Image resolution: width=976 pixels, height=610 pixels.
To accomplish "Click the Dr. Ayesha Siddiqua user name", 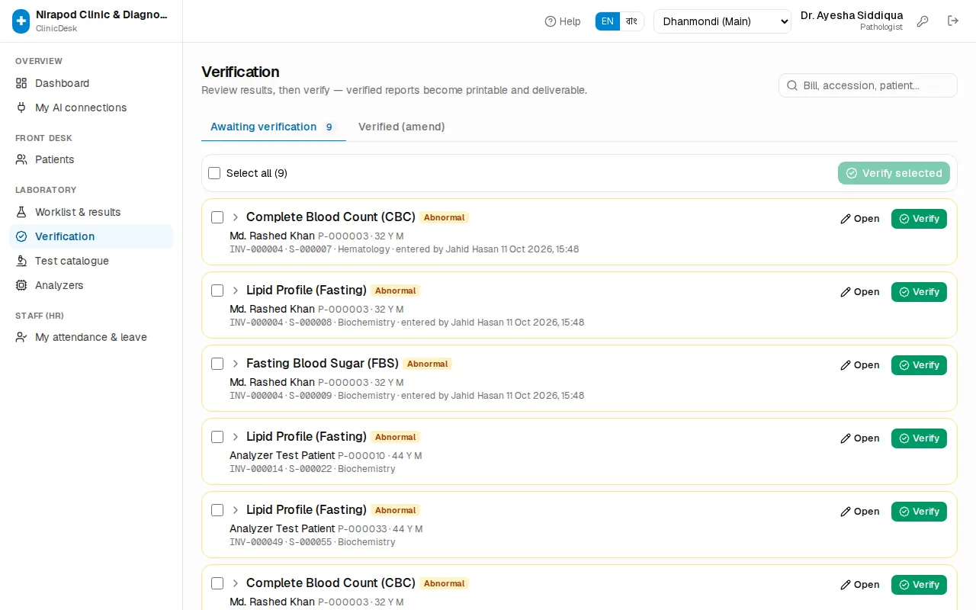I will [x=852, y=15].
